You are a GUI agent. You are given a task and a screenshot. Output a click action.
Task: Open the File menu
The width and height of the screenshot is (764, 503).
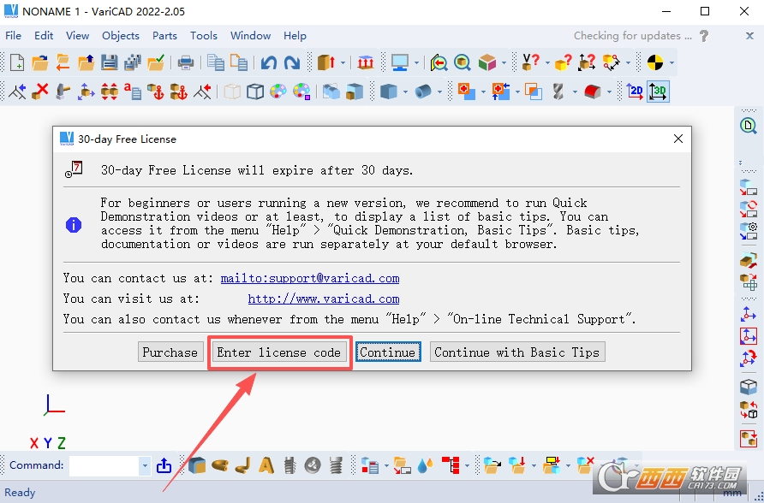pyautogui.click(x=13, y=36)
